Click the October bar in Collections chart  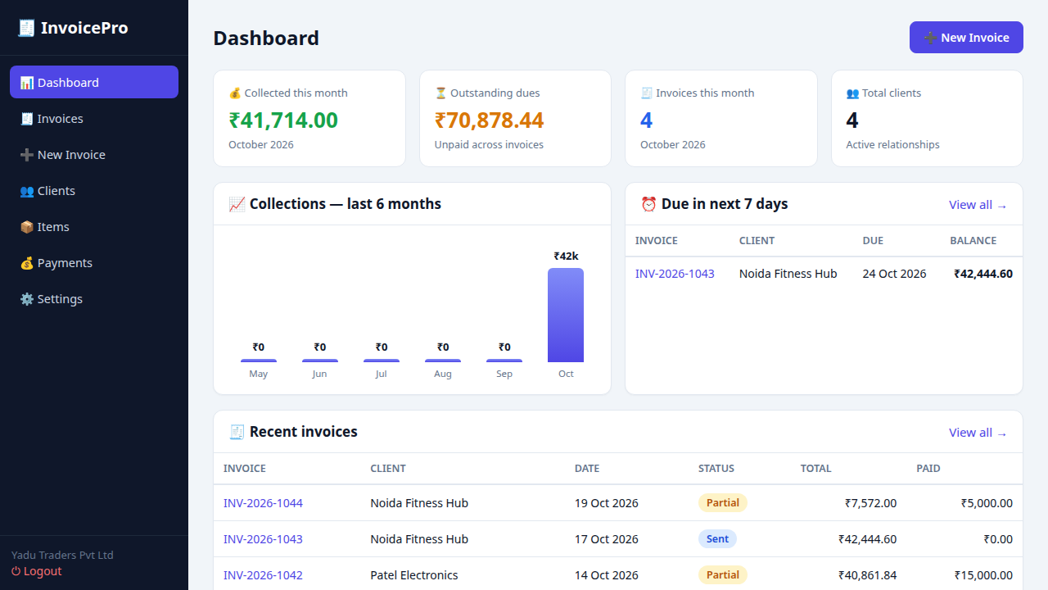coord(566,315)
